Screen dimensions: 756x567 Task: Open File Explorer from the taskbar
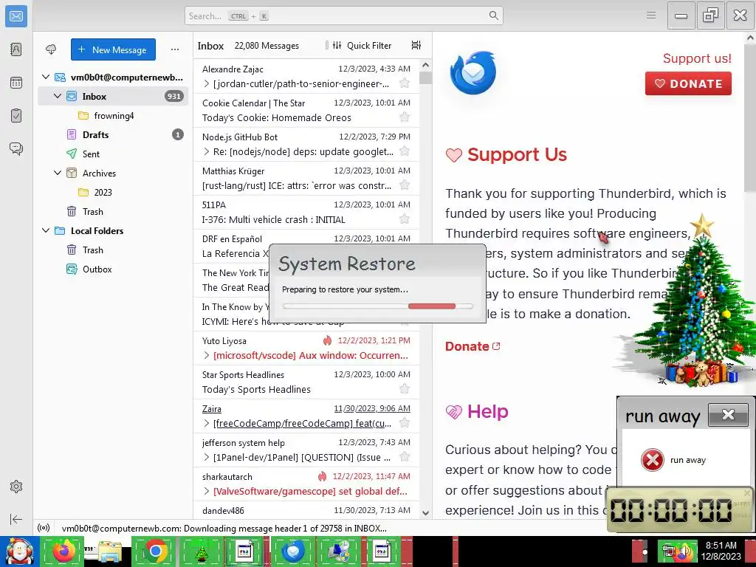pos(110,551)
